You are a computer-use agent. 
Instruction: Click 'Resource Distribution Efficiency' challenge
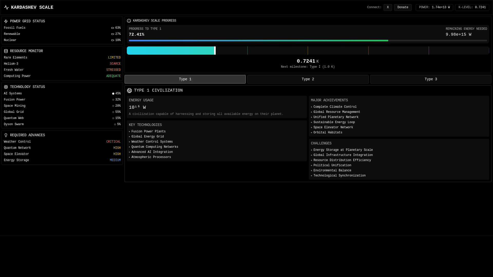(x=342, y=160)
